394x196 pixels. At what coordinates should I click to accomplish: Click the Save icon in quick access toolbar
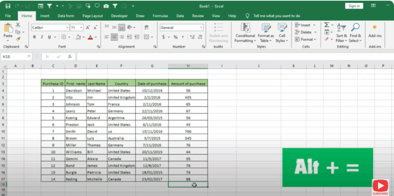click(8, 6)
